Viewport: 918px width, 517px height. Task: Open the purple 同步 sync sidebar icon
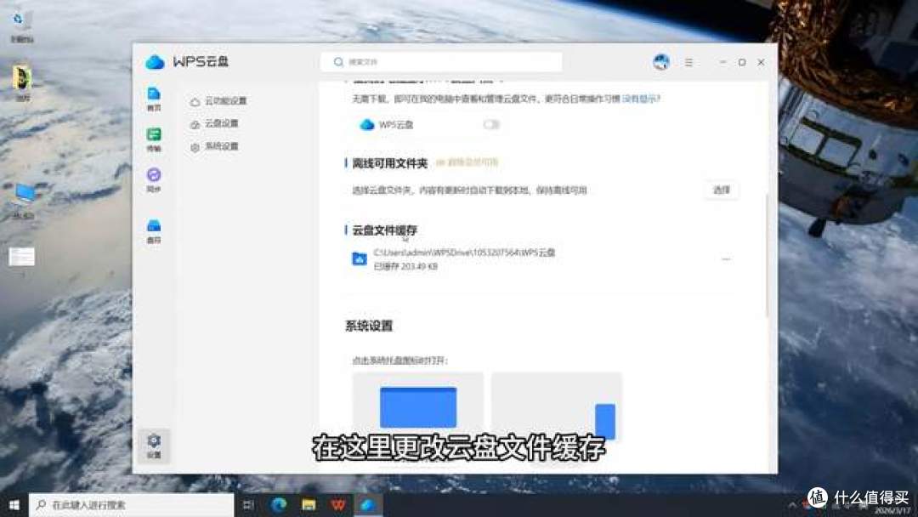click(153, 179)
